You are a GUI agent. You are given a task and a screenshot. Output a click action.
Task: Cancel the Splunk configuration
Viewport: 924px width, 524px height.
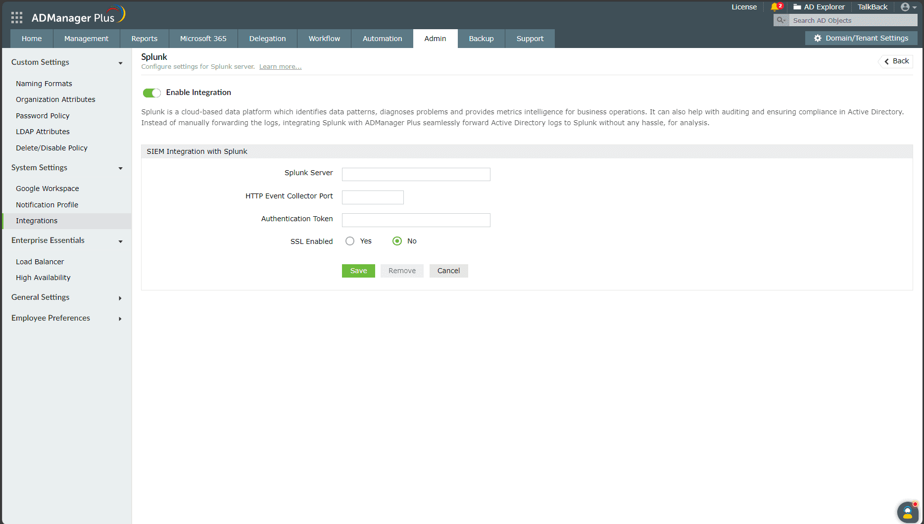click(448, 271)
